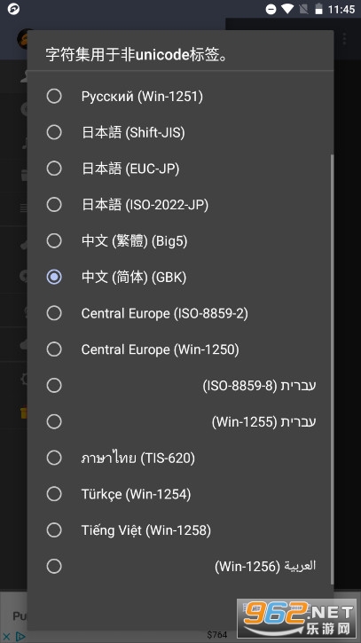
Task: Choose ภาษาไทย (TIS-620) encoding
Action: [181, 458]
